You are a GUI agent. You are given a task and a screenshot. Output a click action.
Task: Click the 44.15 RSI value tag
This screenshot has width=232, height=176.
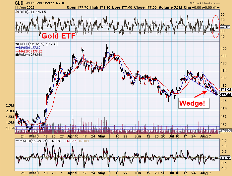pyautogui.click(x=225, y=27)
